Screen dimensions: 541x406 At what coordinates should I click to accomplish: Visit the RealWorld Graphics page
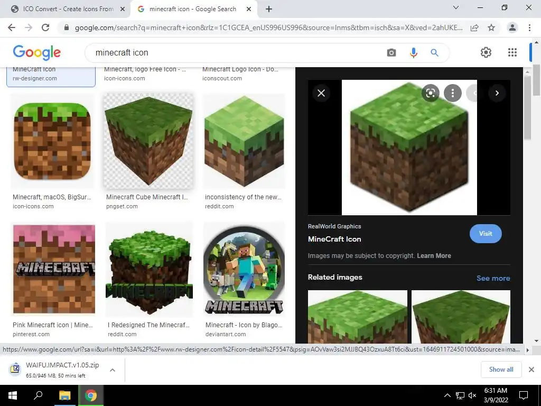point(486,234)
